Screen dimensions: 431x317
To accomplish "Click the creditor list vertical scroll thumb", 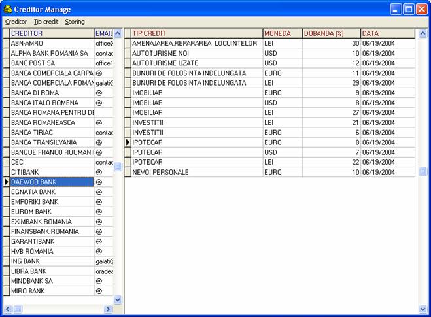I will pos(118,167).
